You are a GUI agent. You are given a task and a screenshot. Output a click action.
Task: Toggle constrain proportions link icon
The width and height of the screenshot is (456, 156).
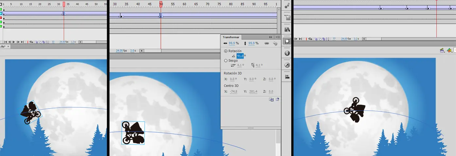tap(267, 43)
